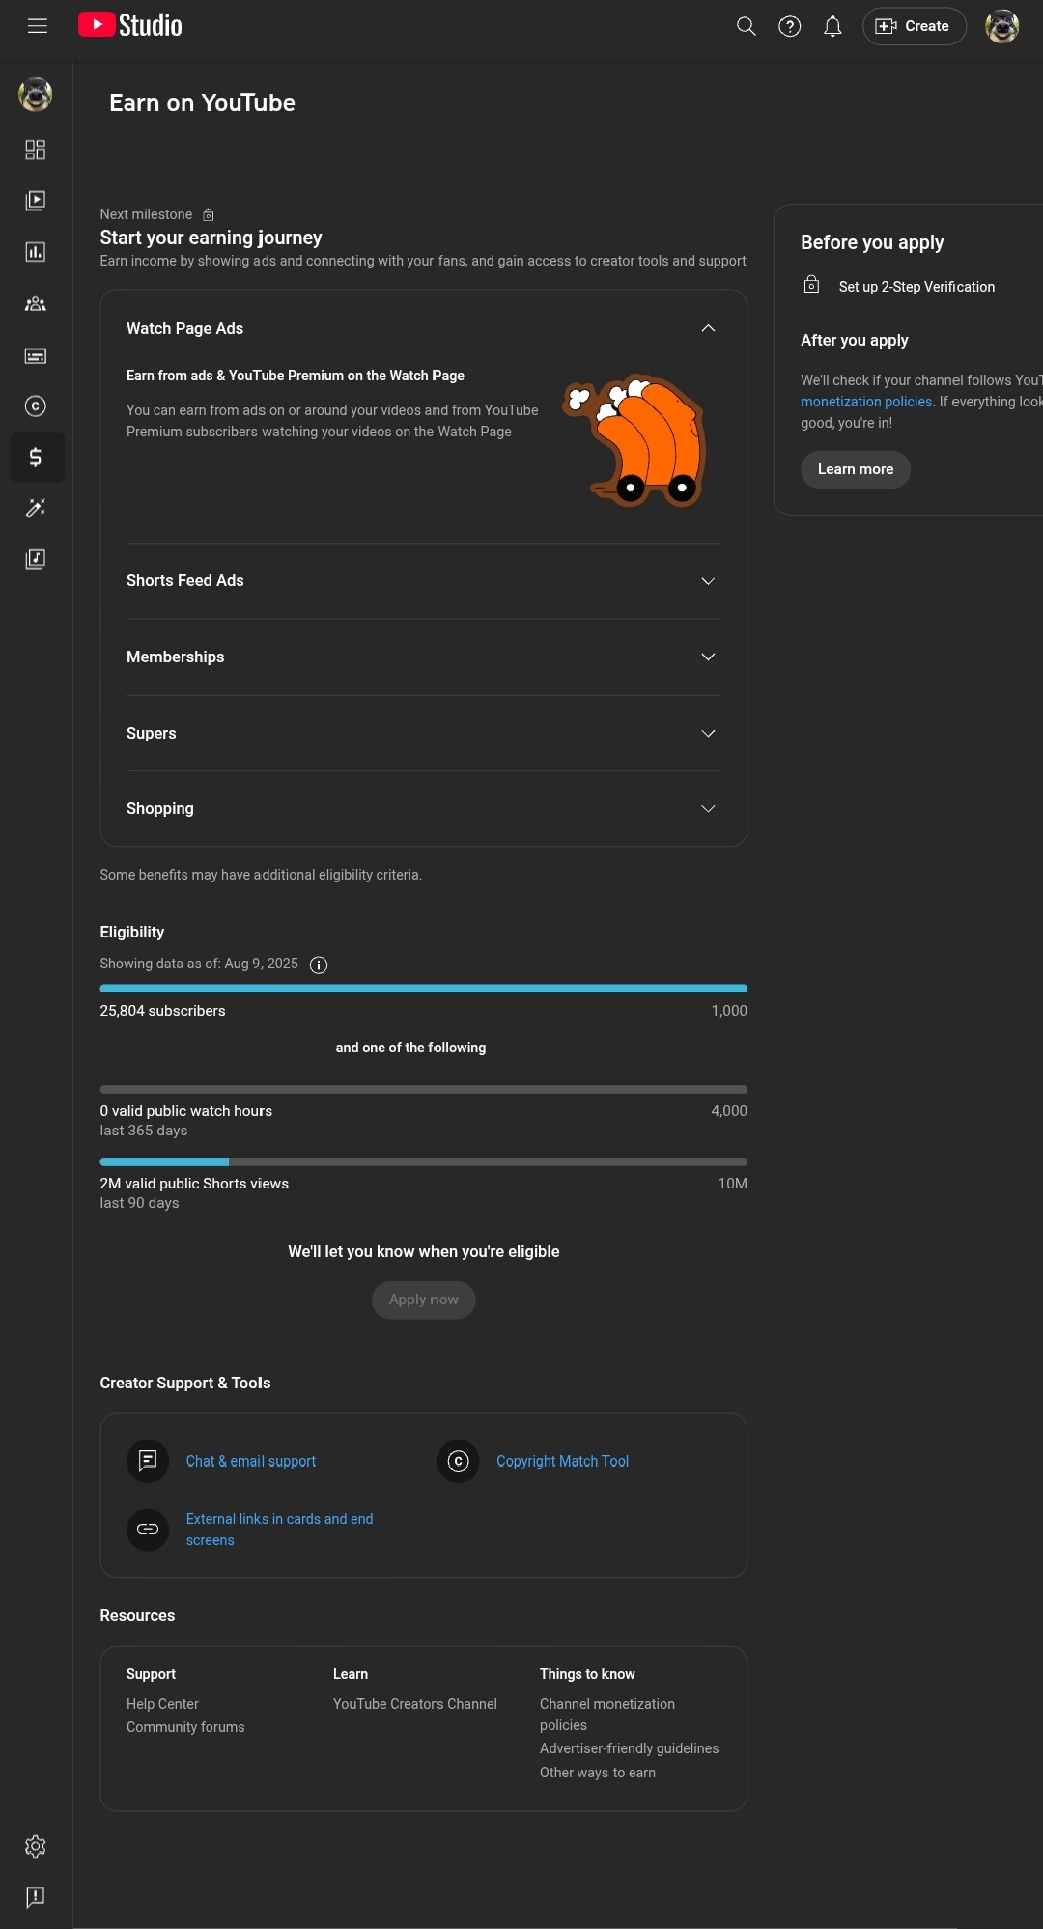The height and width of the screenshot is (1929, 1043).
Task: Open the Content icon in sidebar
Action: 36,201
